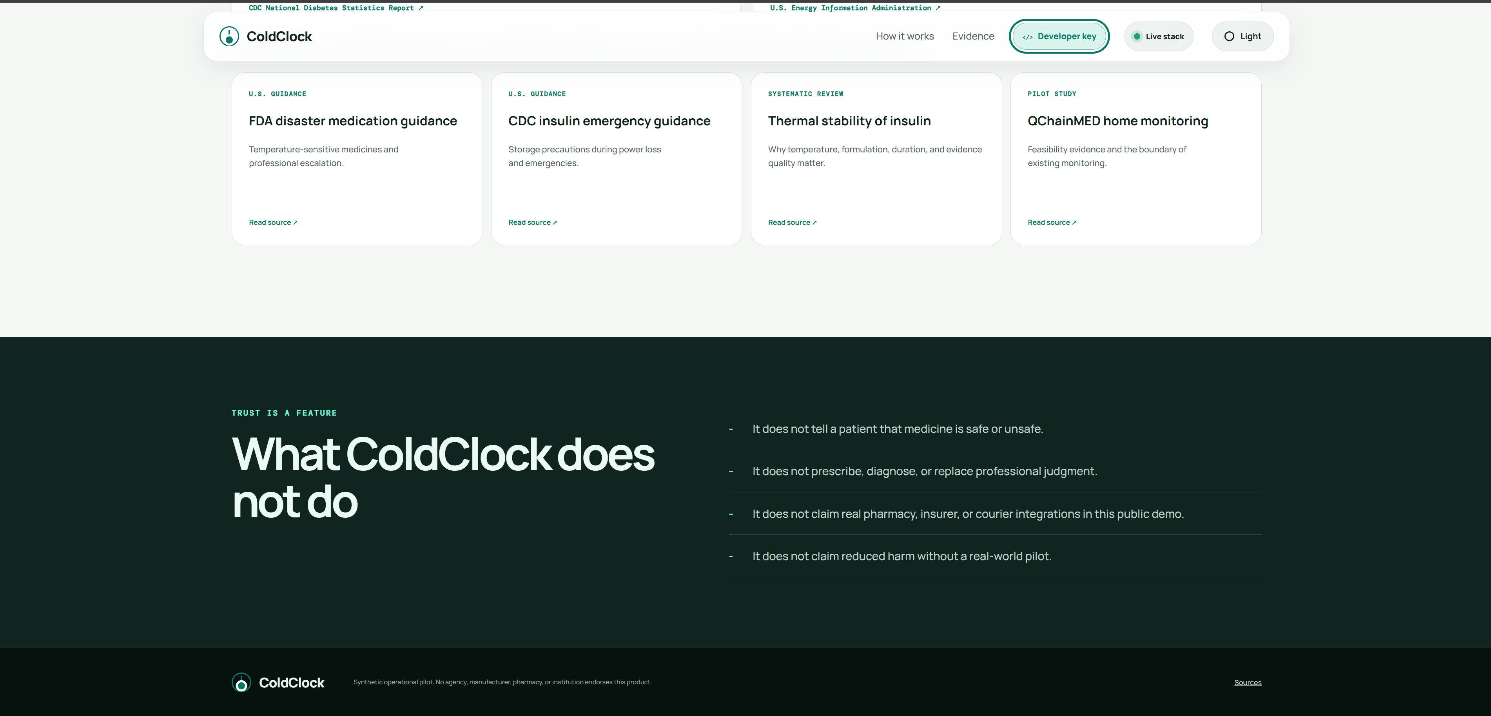Open the How it works section
The width and height of the screenshot is (1491, 716).
(x=905, y=36)
